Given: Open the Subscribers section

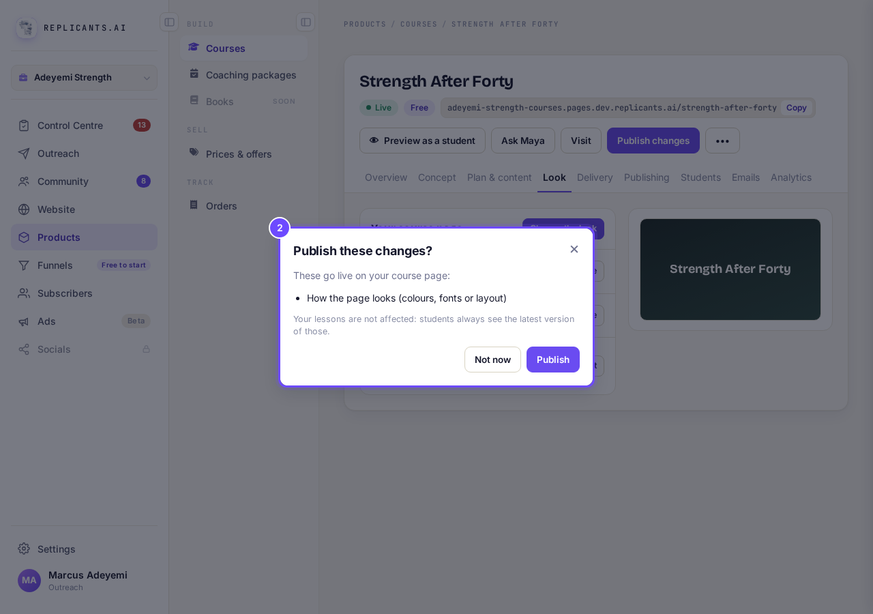Looking at the screenshot, I should [x=84, y=293].
